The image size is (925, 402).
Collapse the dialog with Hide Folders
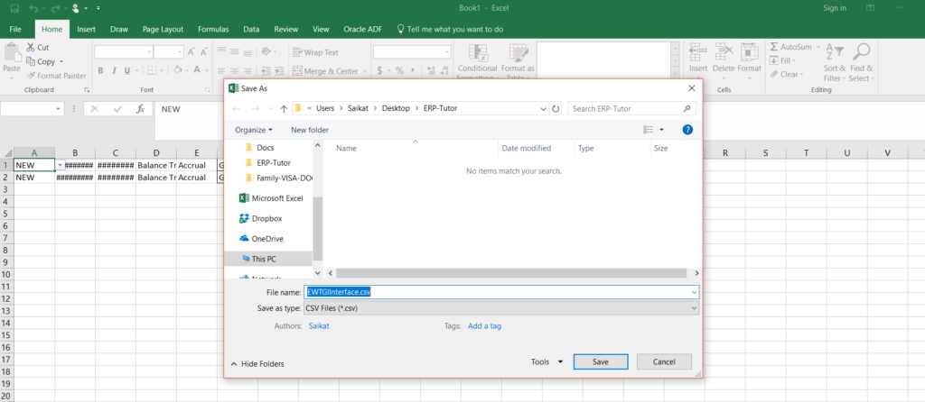[x=257, y=363]
